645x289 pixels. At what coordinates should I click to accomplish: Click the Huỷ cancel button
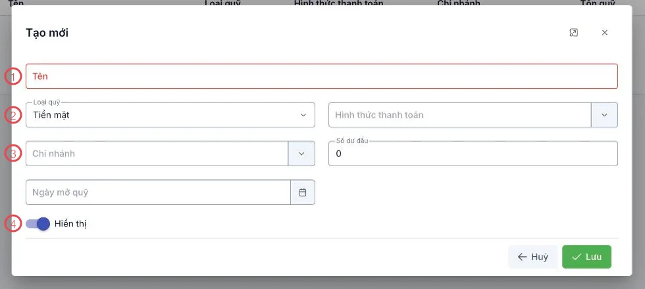[x=533, y=257]
